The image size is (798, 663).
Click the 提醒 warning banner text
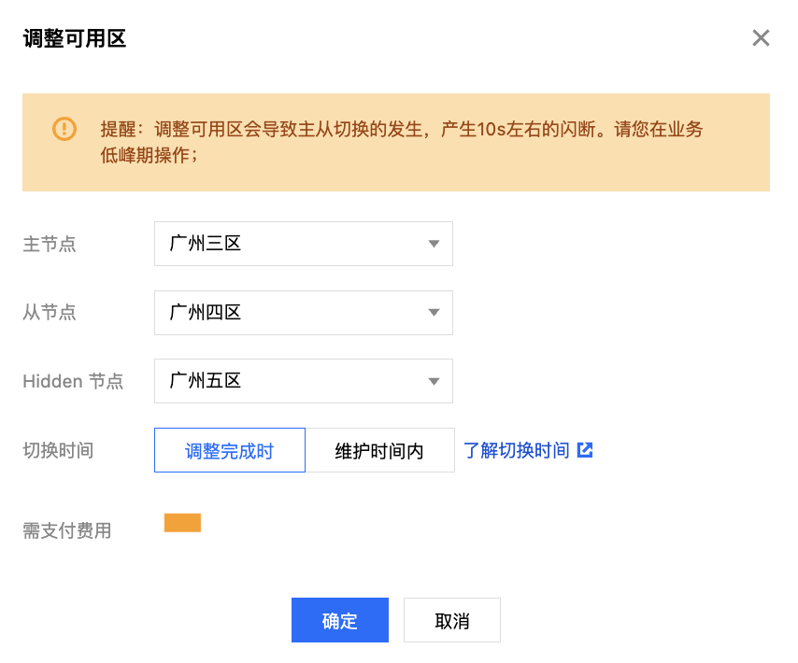402,142
